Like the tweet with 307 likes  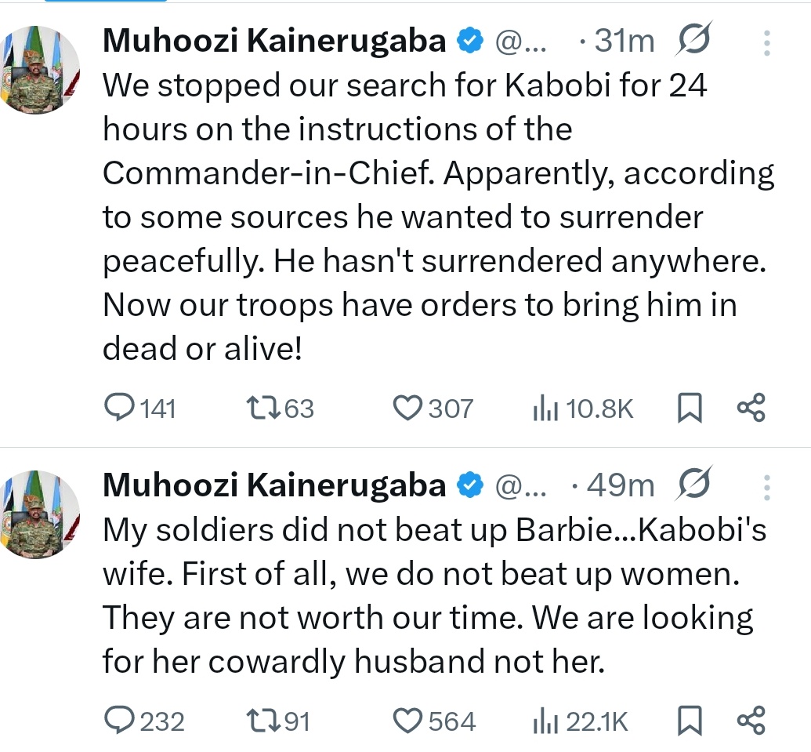407,408
